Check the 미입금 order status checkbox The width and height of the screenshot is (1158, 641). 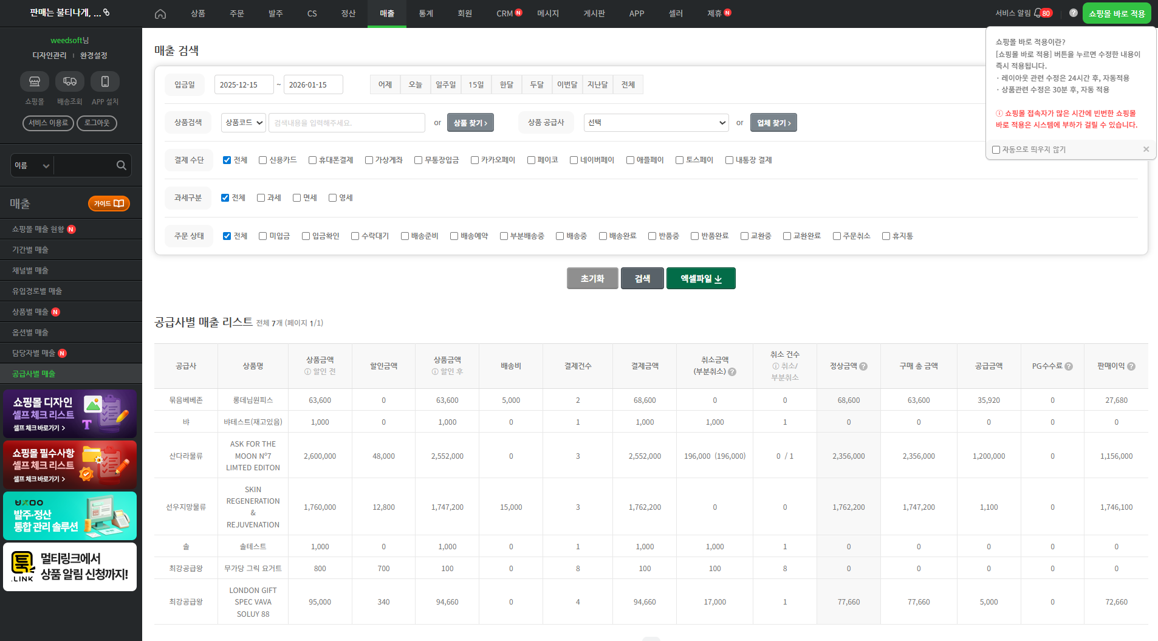click(263, 236)
